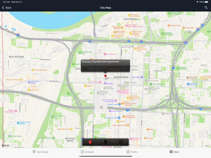Select the Town Pavilion marker

coord(125,82)
